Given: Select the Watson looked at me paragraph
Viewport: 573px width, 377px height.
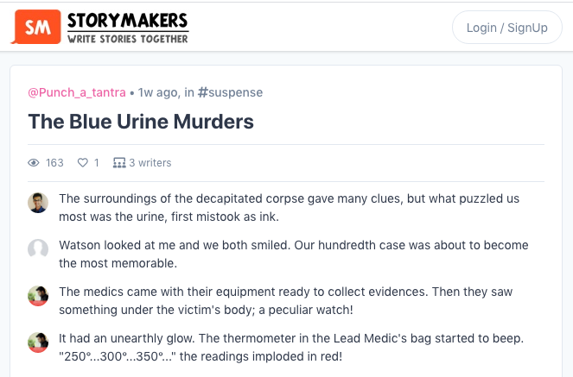Looking at the screenshot, I should pos(294,254).
